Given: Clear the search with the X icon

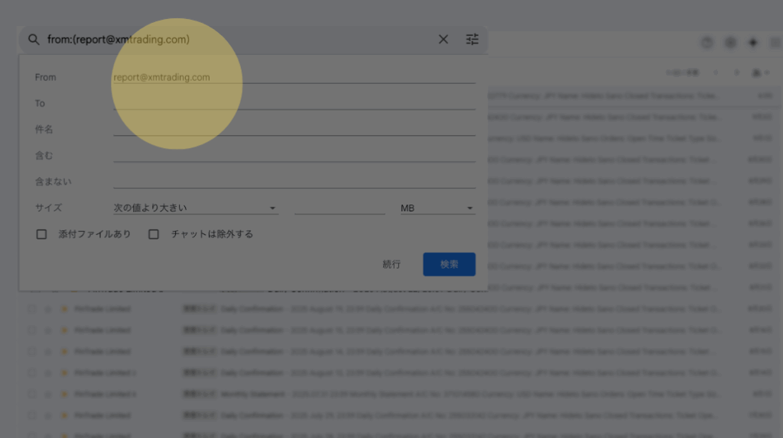Looking at the screenshot, I should [443, 40].
